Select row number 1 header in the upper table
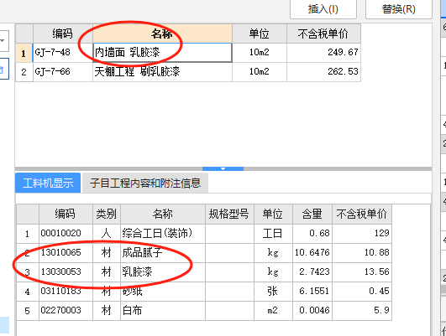This screenshot has height=336, width=446. [24, 53]
